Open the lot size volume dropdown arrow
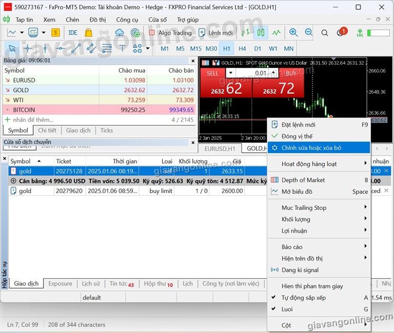The height and width of the screenshot is (333, 394). coord(230,73)
